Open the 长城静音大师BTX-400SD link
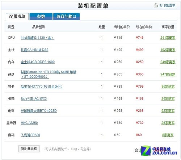The width and height of the screenshot is (181, 160). point(39,111)
